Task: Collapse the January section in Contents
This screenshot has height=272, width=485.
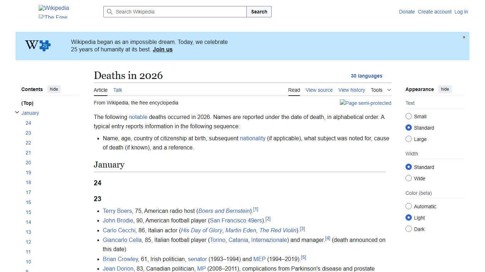Action: click(x=17, y=112)
